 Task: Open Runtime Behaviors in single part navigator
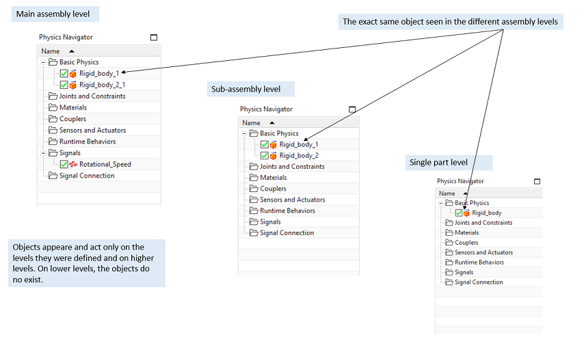[479, 262]
